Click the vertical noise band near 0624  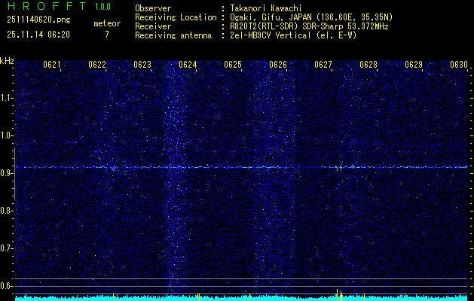[174, 175]
